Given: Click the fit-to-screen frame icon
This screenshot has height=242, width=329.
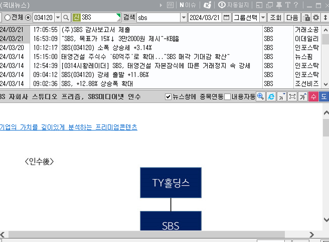Looking at the screenshot, I should pos(292,96).
